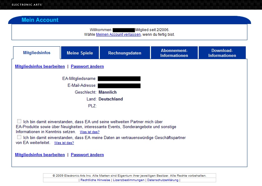Click bottom Passwort ändern link
Viewport: 262px width, 186px height.
(x=87, y=155)
